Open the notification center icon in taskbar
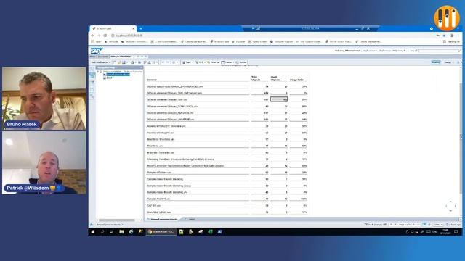The height and width of the screenshot is (261, 465). pos(456,232)
